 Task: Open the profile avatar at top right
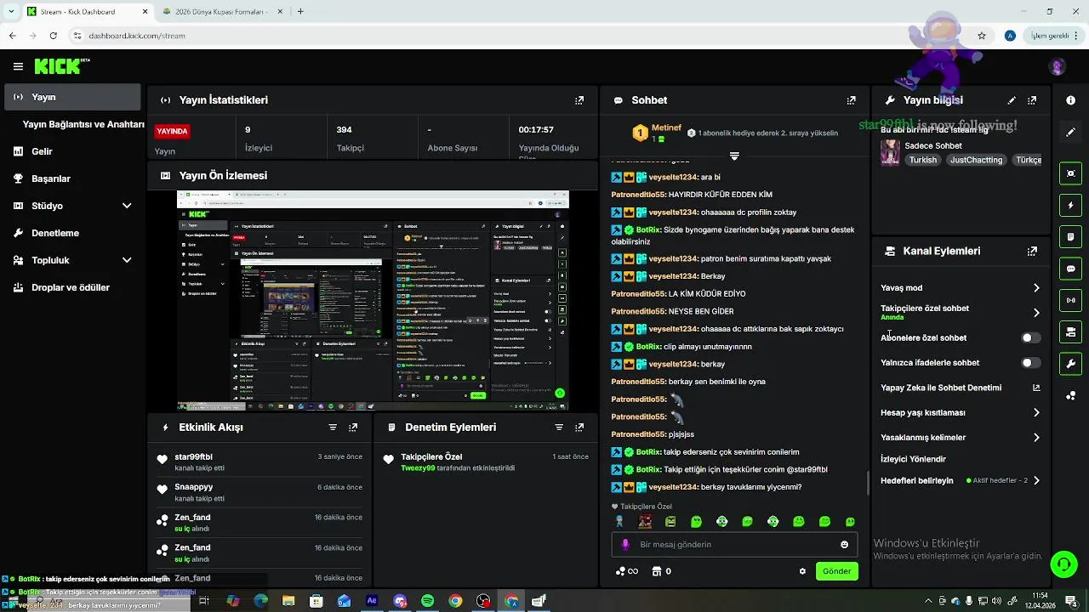1058,67
